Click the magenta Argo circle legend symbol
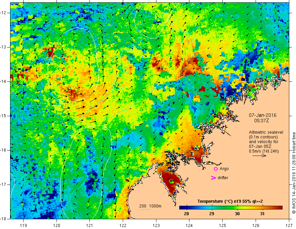This screenshot has height=229, width=296. [216, 169]
